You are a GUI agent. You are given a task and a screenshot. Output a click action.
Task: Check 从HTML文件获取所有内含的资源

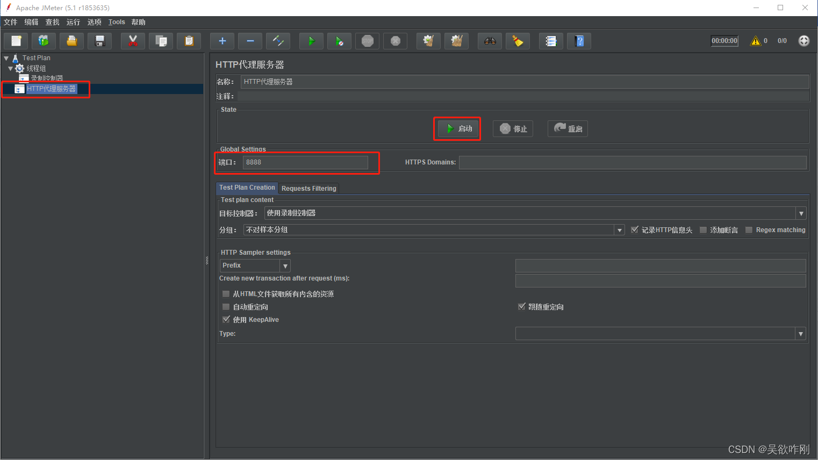pyautogui.click(x=226, y=294)
